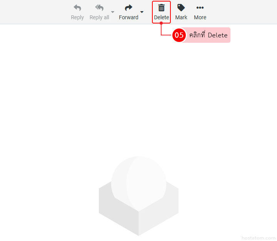277x241 pixels.
Task: Click the Reply arrow icon
Action: coord(77,8)
